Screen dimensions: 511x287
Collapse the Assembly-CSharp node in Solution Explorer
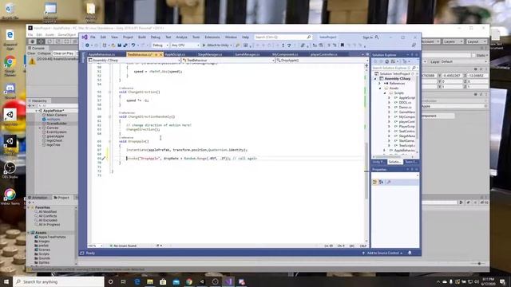click(375, 79)
